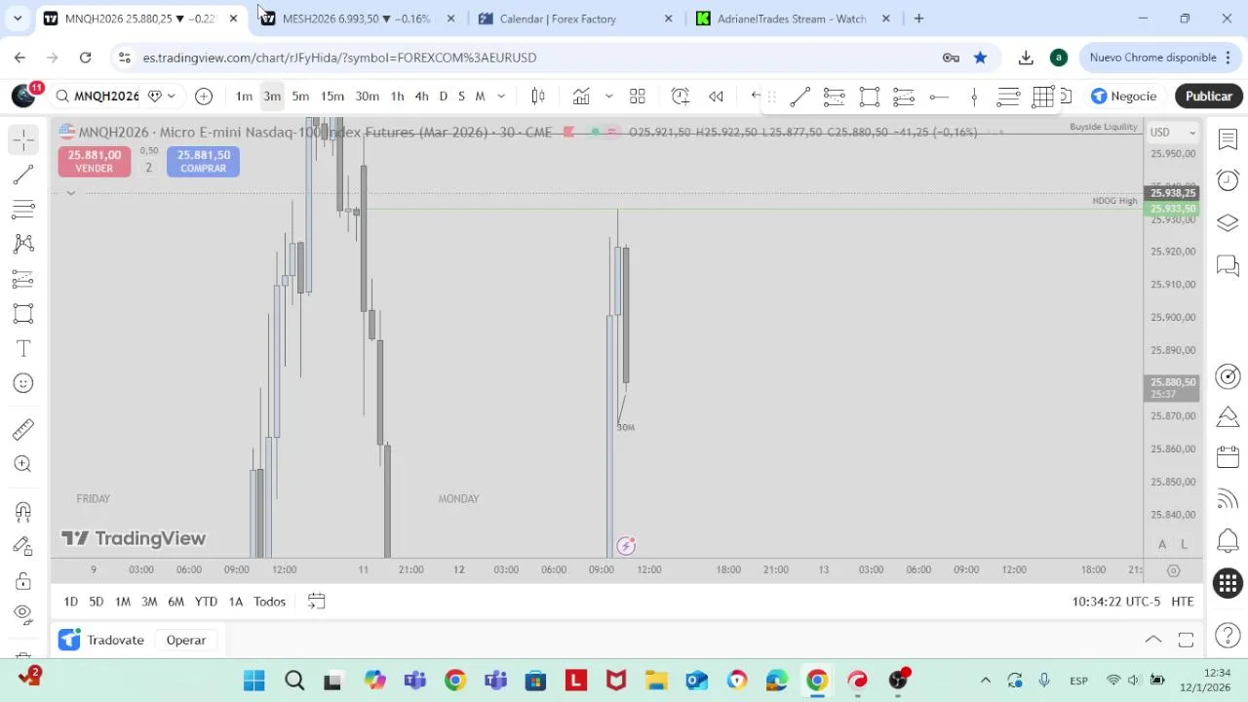Open the Fibonacci/Gann tools in left sidebar
The width and height of the screenshot is (1248, 702).
[x=23, y=208]
